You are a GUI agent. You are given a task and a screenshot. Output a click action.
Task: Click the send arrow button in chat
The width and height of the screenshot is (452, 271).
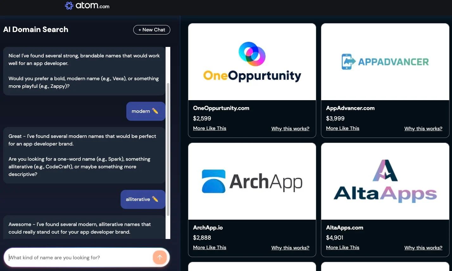(160, 257)
